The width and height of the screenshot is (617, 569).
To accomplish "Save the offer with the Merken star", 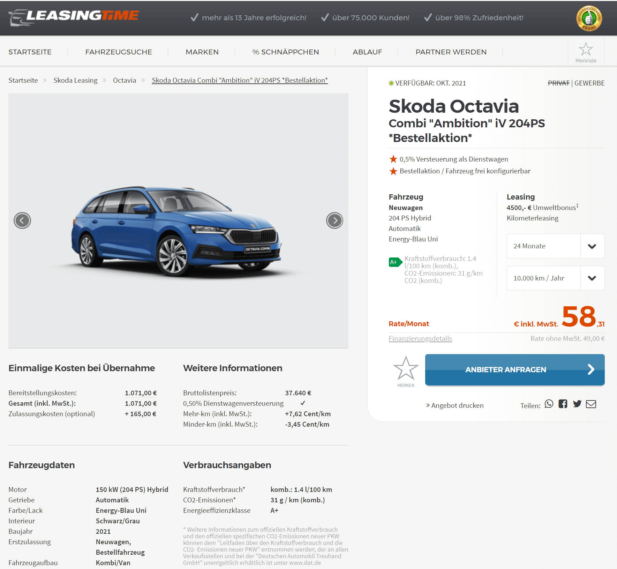I will (x=406, y=371).
